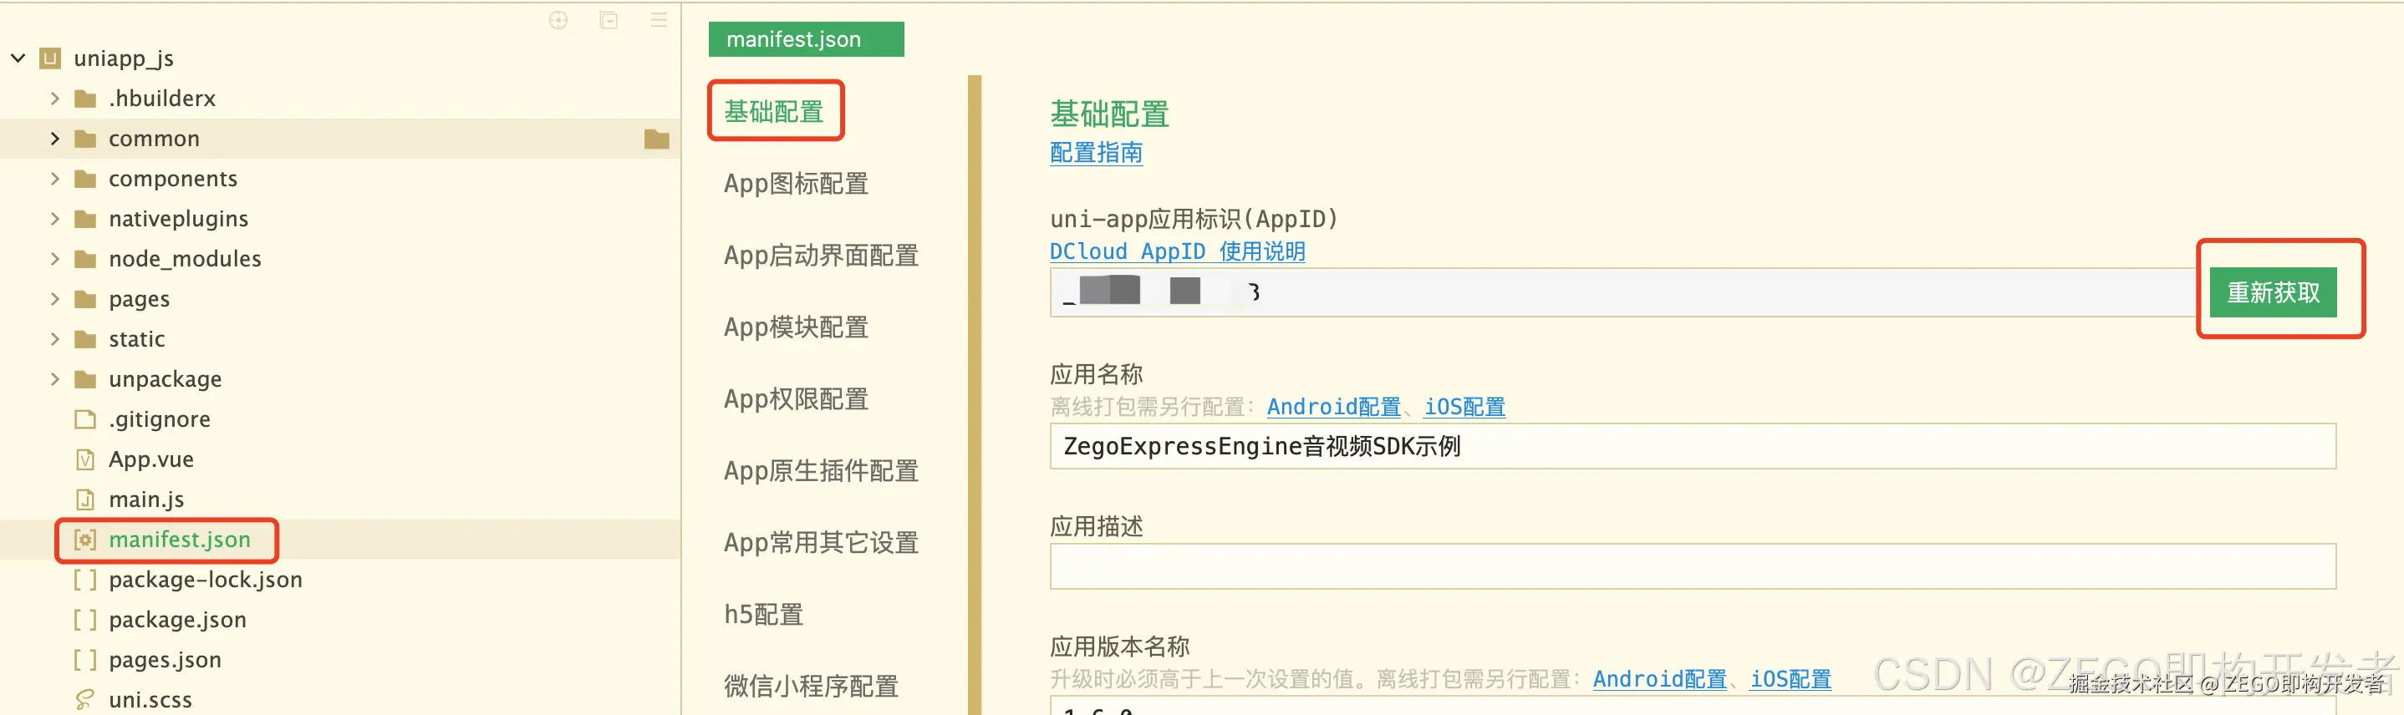Open the App启动界面配置 section
Image resolution: width=2404 pixels, height=715 pixels.
pyautogui.click(x=821, y=256)
